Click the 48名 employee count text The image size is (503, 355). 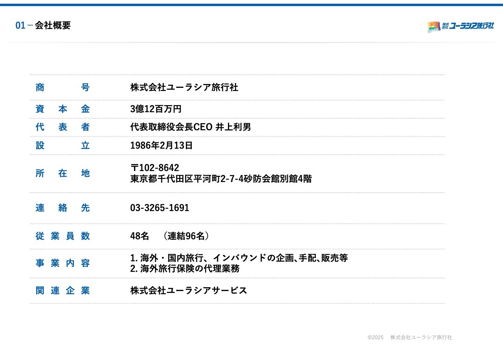coord(140,236)
